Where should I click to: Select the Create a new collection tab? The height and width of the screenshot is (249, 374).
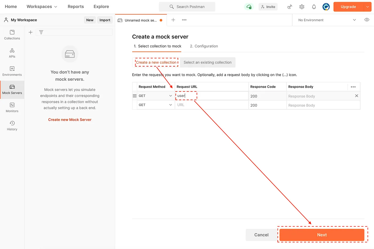click(x=156, y=62)
